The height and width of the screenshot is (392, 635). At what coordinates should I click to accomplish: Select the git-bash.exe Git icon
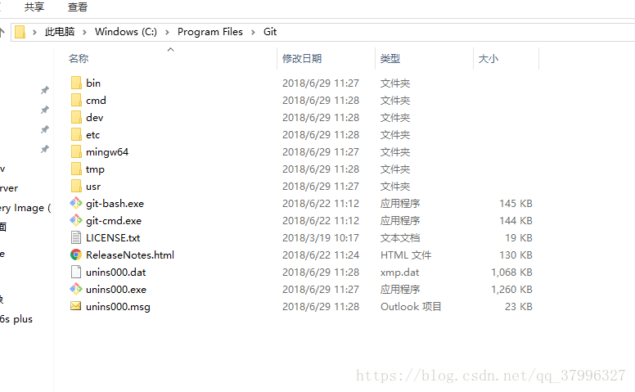click(x=76, y=203)
